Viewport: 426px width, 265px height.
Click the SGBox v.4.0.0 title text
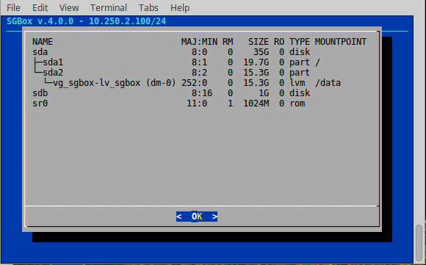point(40,21)
